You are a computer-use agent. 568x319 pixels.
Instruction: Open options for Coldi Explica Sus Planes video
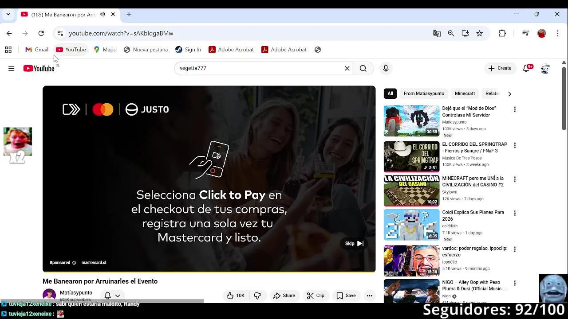click(x=515, y=213)
